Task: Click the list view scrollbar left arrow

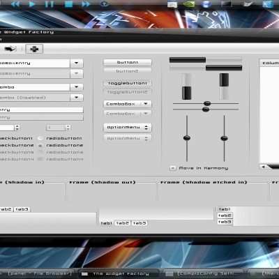Action: [263, 167]
